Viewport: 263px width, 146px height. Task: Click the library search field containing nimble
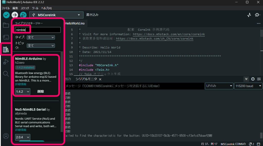pyautogui.click(x=38, y=30)
